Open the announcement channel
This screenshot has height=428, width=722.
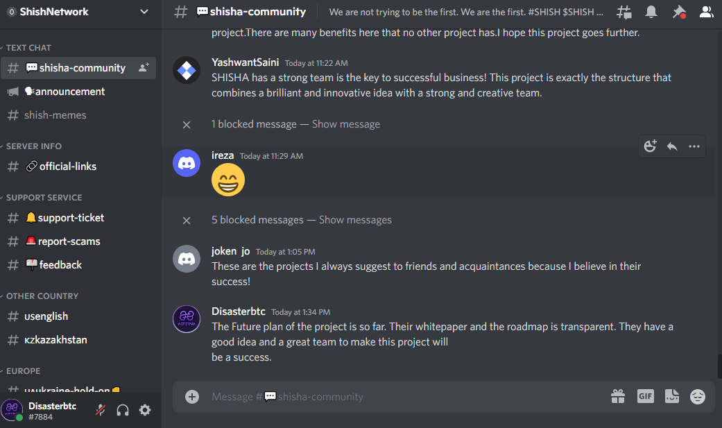click(69, 92)
